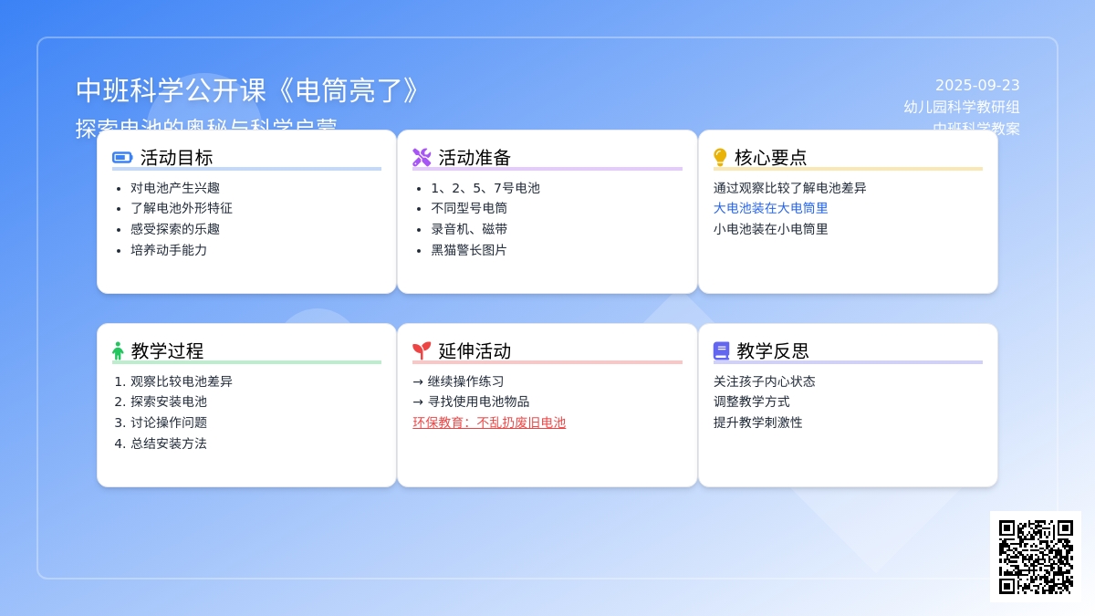The height and width of the screenshot is (616, 1095).
Task: Click the title 中班科学公开课《电筒亮了》
Action: click(x=248, y=90)
